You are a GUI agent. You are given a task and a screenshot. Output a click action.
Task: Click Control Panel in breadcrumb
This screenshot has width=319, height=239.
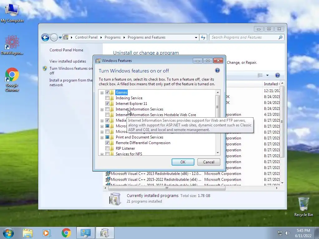point(86,37)
